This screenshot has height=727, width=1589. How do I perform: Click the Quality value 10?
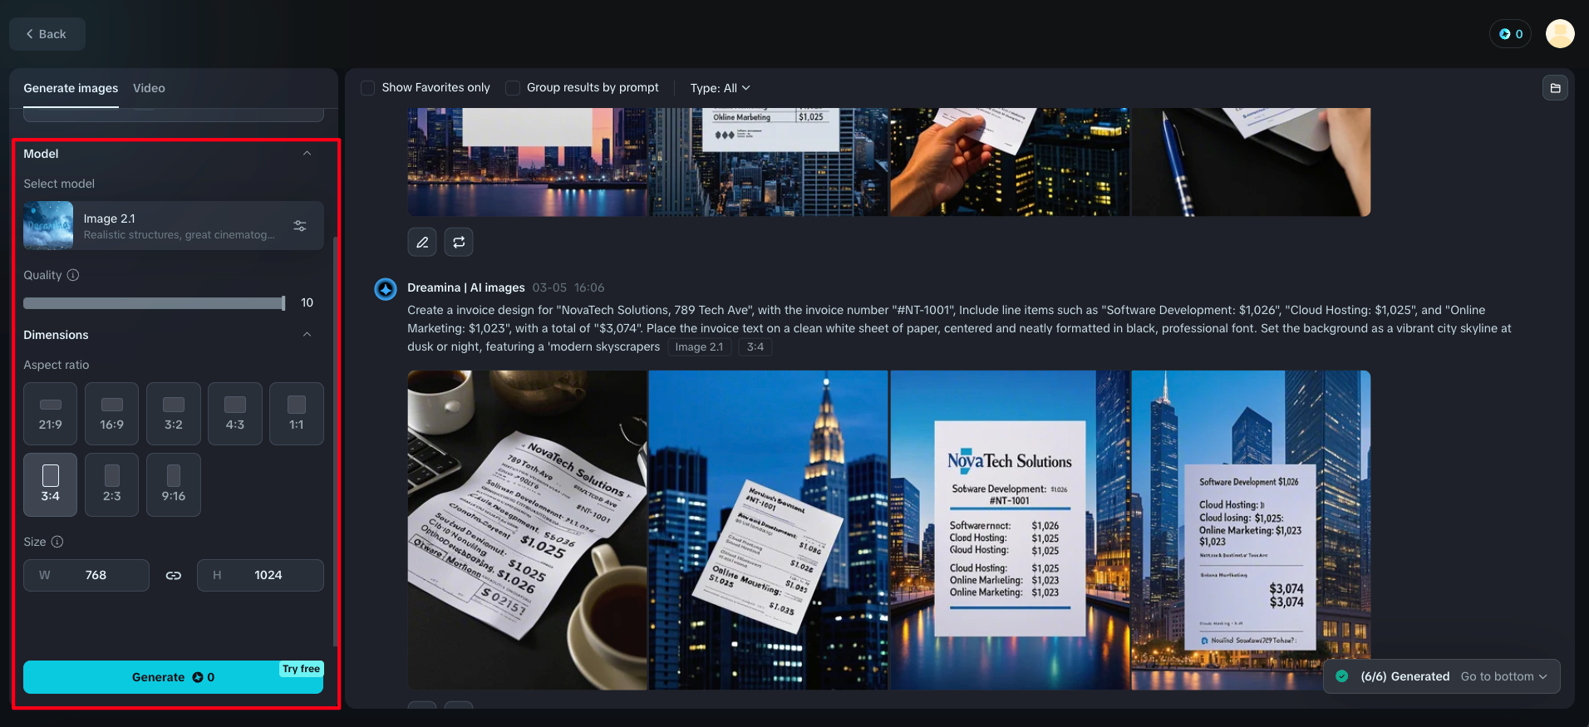307,302
